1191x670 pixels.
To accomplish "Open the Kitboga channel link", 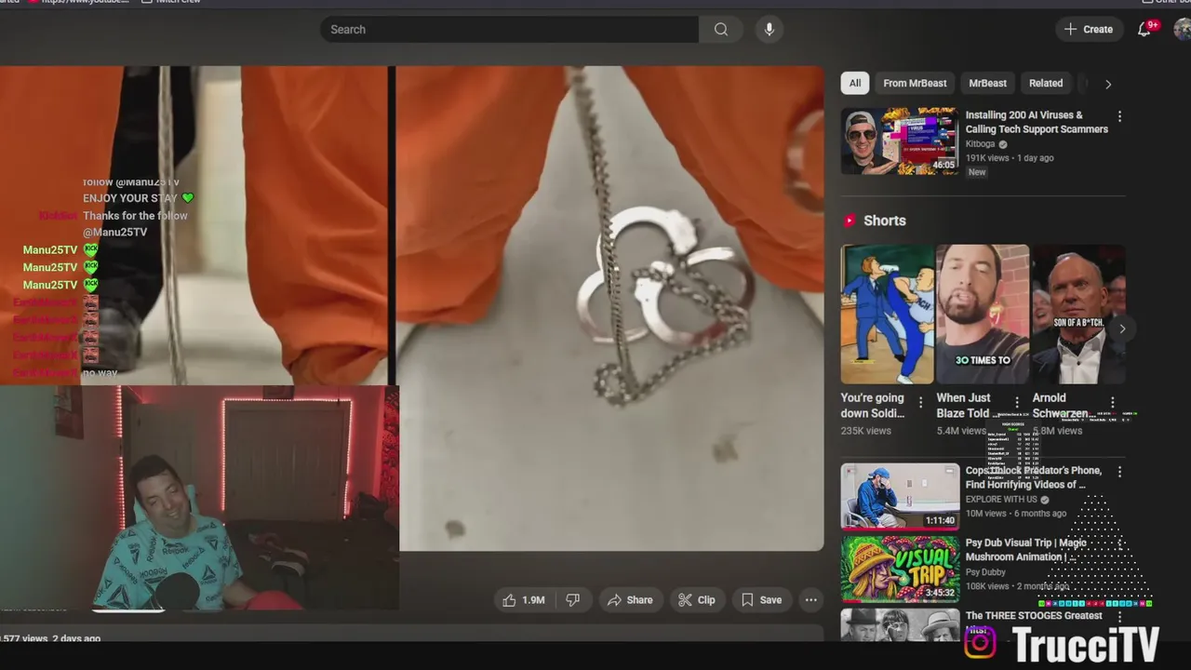I will click(980, 144).
